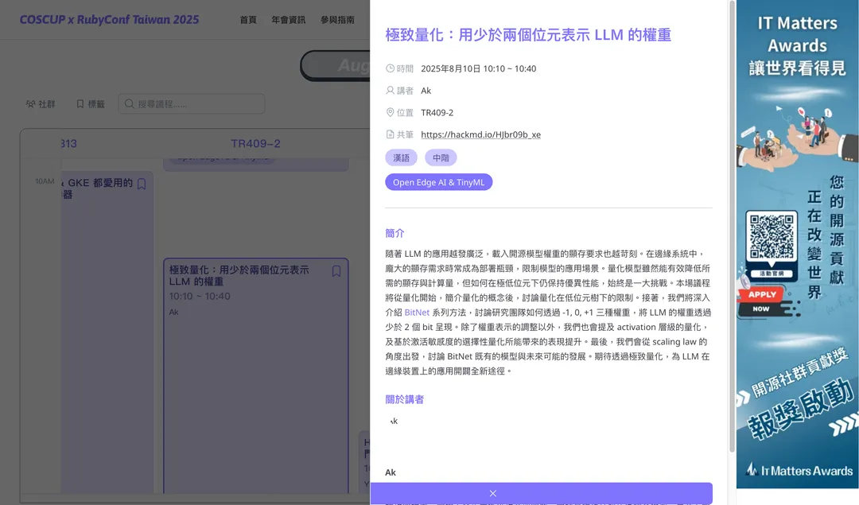Toggle the 漢語 language tag filter
The width and height of the screenshot is (859, 505).
pos(401,157)
